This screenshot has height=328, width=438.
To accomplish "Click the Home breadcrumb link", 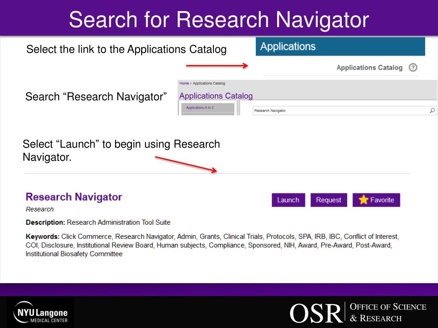I will pos(184,83).
